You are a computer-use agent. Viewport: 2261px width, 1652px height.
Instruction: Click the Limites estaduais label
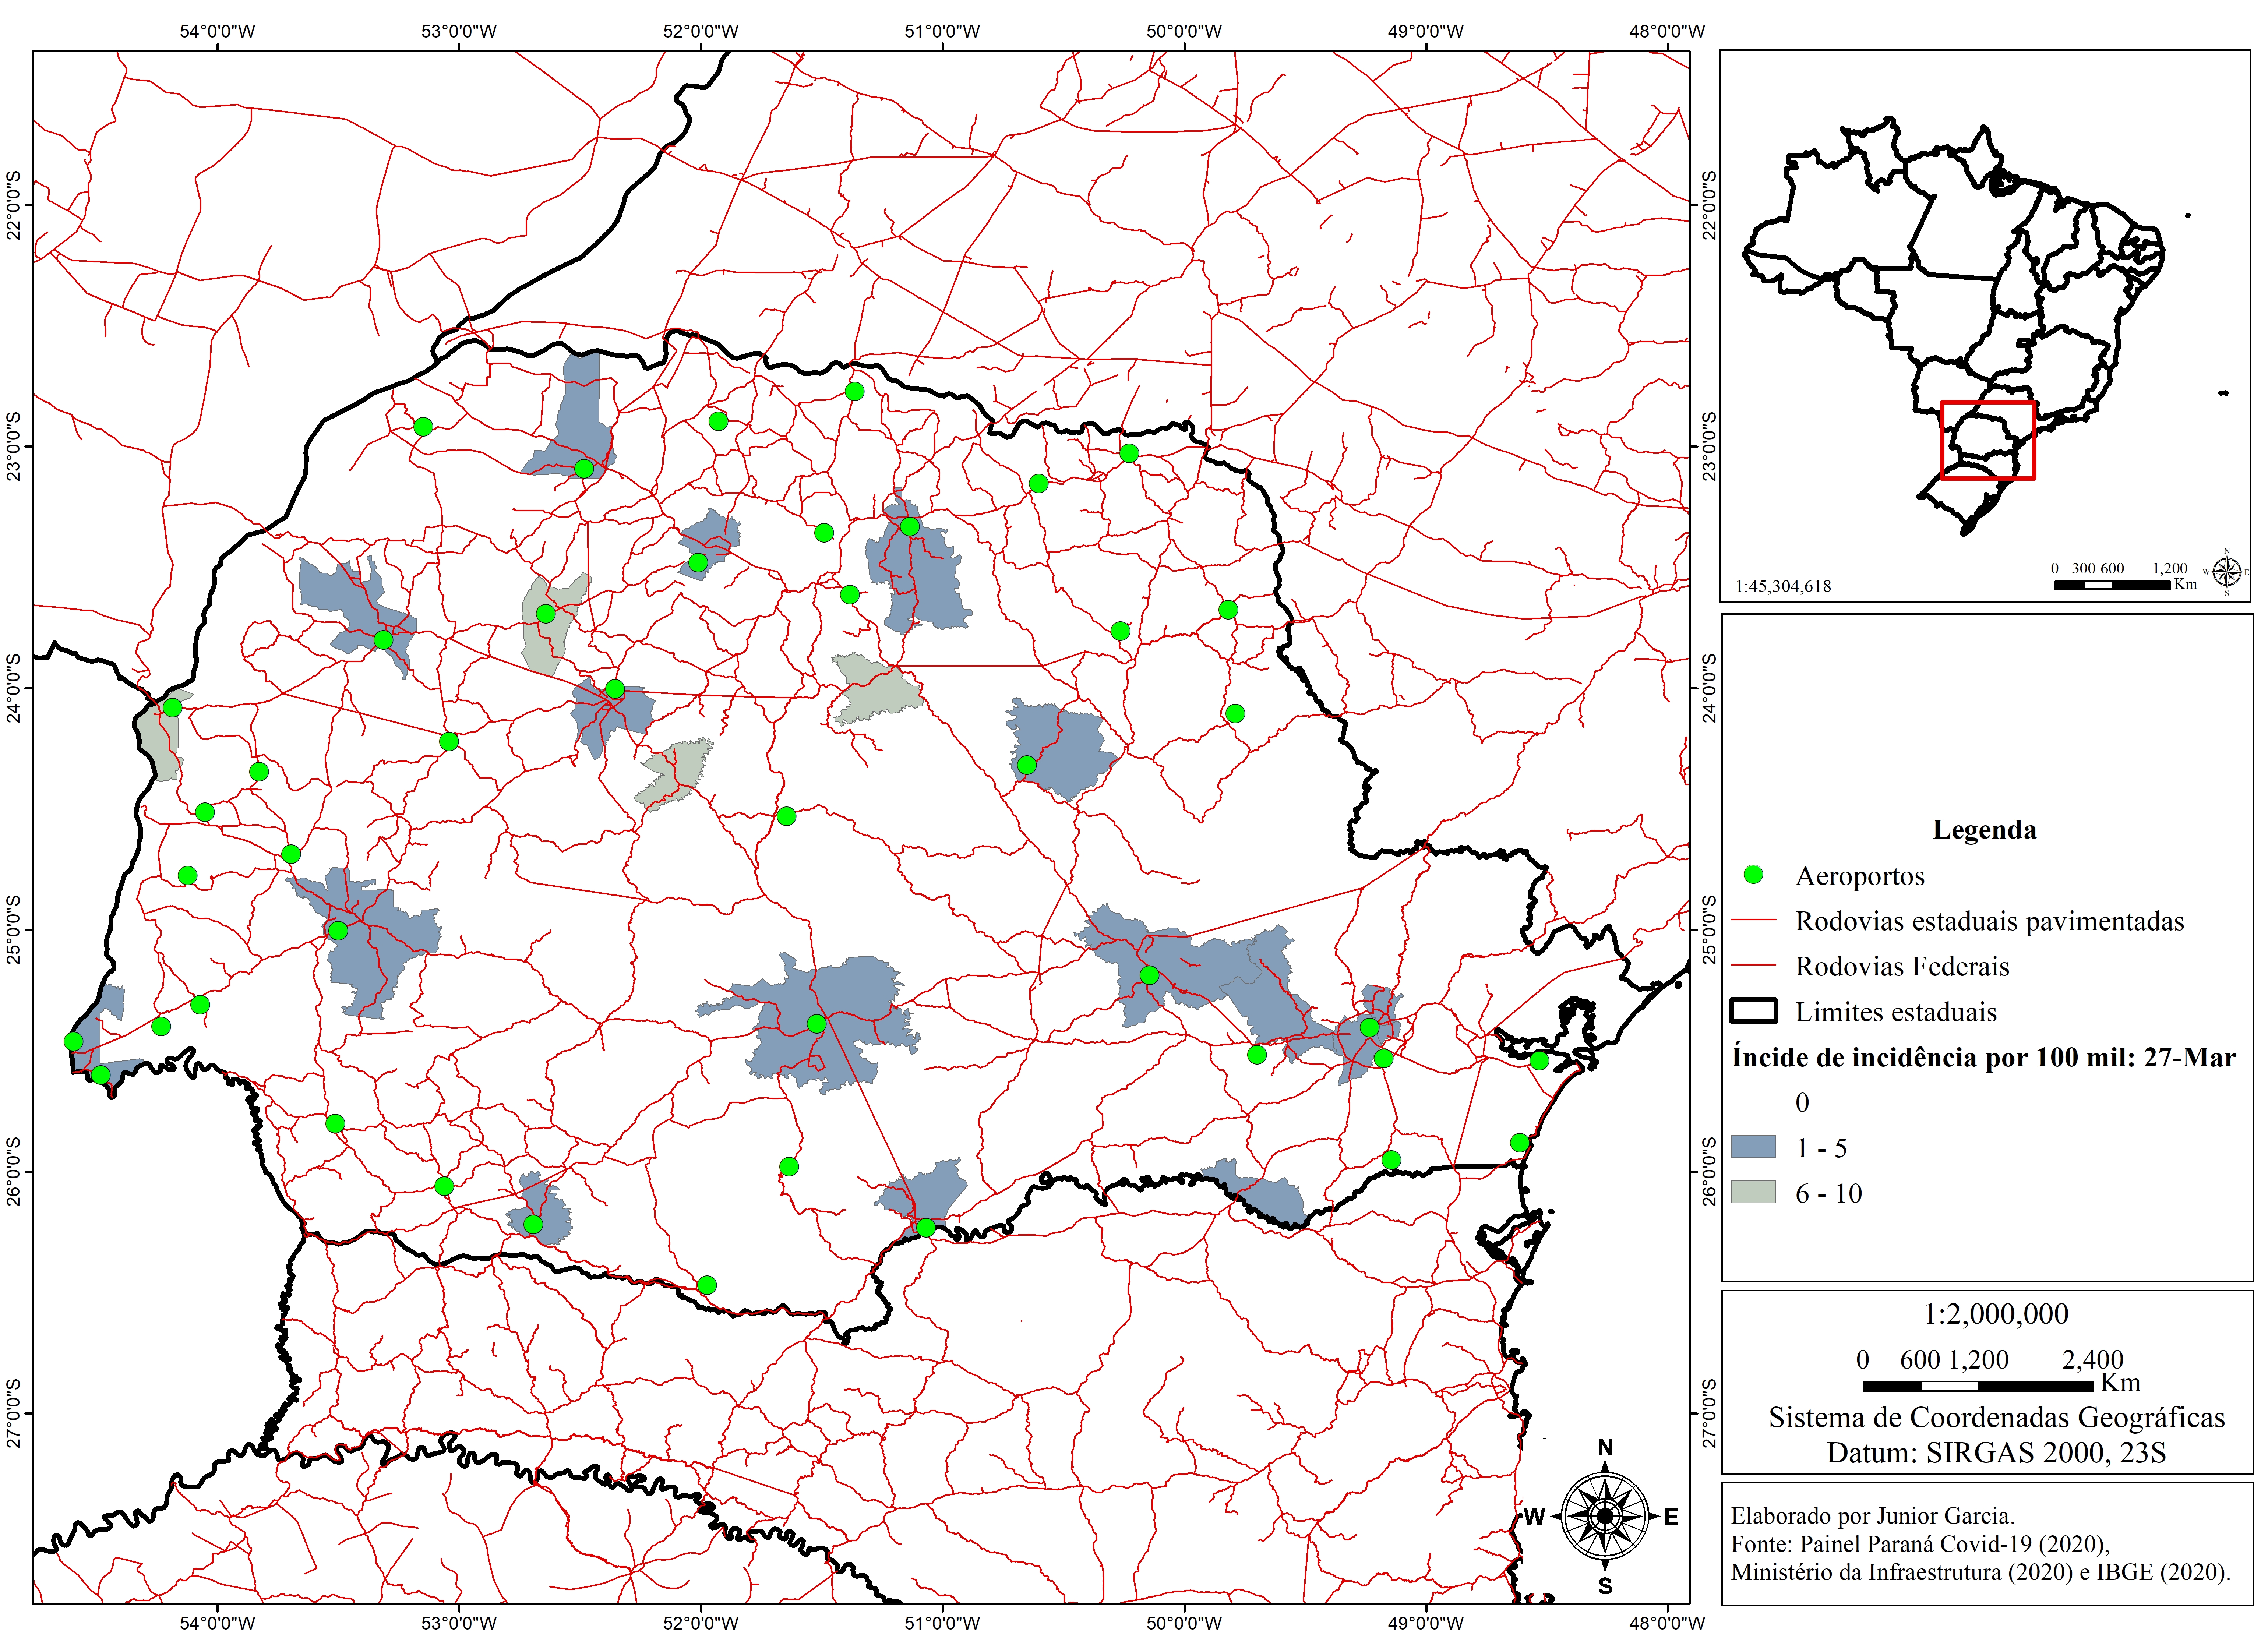click(x=1896, y=1012)
